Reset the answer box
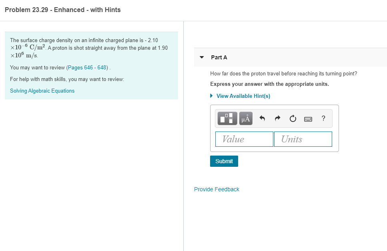The height and width of the screenshot is (251, 387). pyautogui.click(x=293, y=118)
